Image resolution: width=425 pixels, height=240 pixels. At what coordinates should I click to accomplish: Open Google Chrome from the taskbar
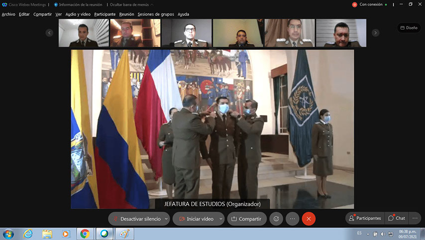[85, 234]
